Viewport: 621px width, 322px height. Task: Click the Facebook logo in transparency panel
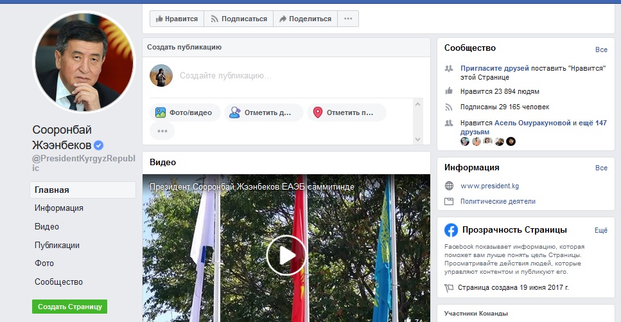tap(451, 230)
